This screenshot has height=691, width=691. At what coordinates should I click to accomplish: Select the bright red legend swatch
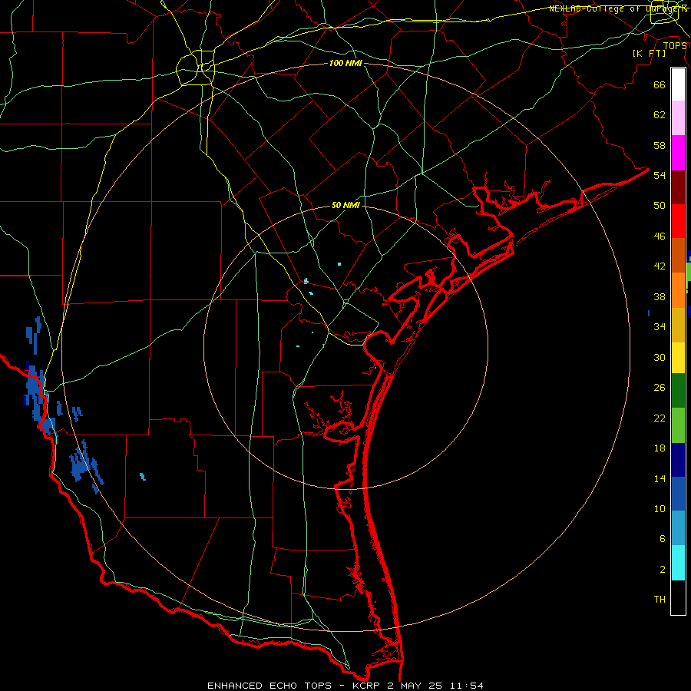tap(678, 221)
